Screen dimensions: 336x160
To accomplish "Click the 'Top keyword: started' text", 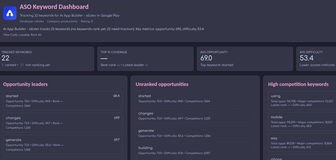I will (x=217, y=65).
